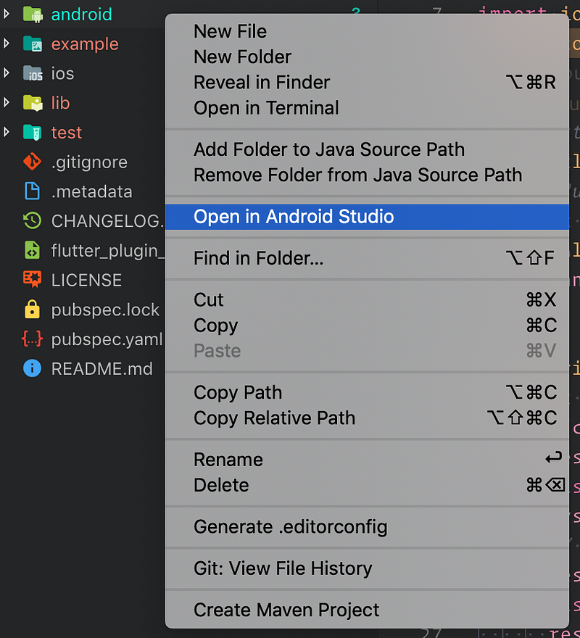Click the yellow lock icon for pubspec.lock
Viewport: 580px width, 638px height.
click(32, 310)
